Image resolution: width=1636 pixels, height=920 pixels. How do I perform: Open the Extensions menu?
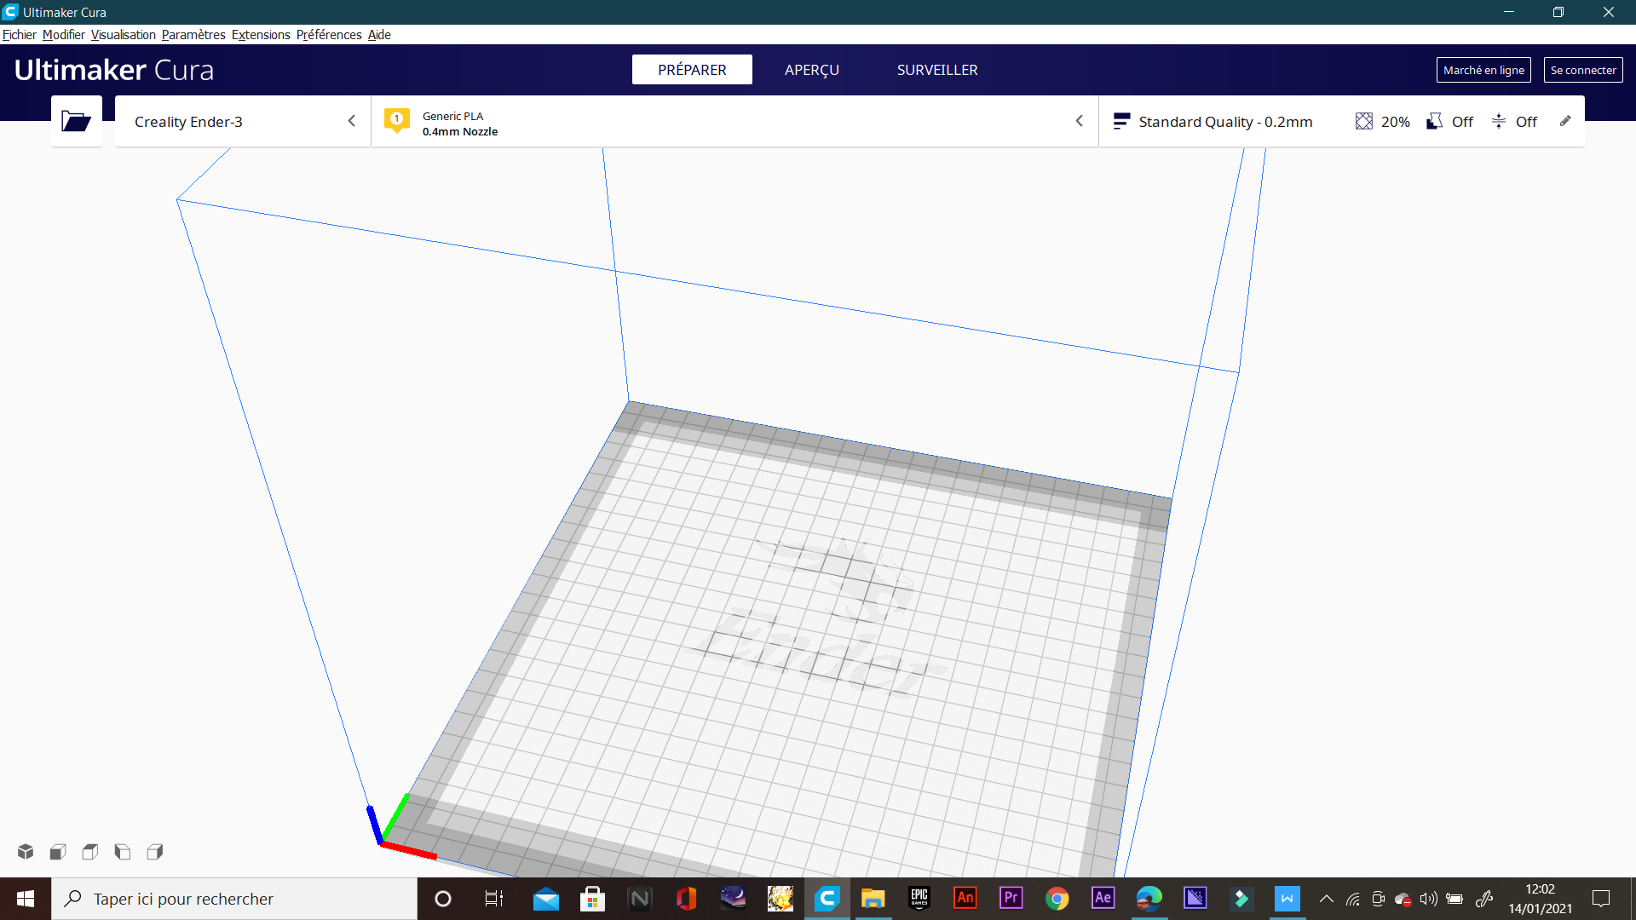[261, 35]
